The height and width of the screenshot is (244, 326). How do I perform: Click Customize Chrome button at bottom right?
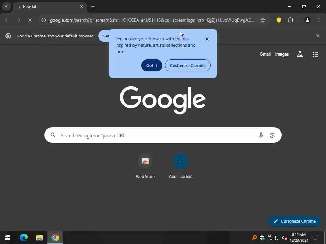point(294,221)
